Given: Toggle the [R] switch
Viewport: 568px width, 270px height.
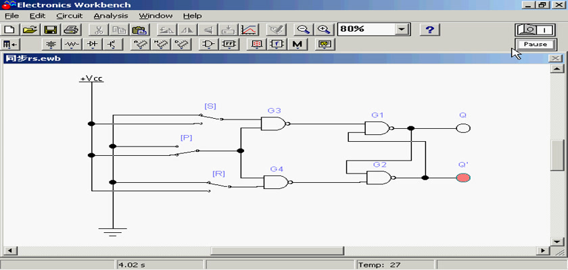Looking at the screenshot, I should pos(220,185).
